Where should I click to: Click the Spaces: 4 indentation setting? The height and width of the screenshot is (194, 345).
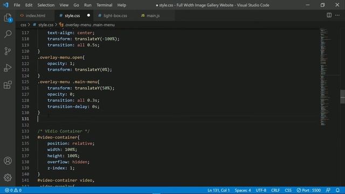click(243, 190)
